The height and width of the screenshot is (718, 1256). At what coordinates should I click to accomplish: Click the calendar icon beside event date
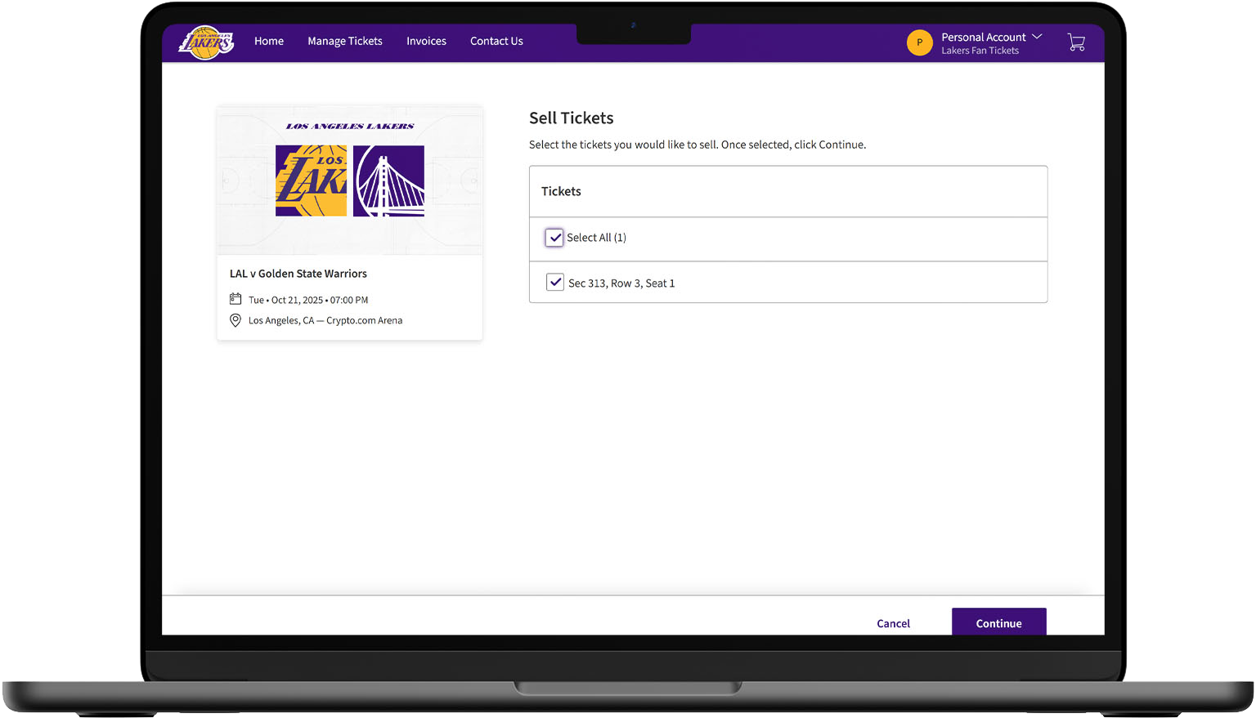(x=235, y=299)
